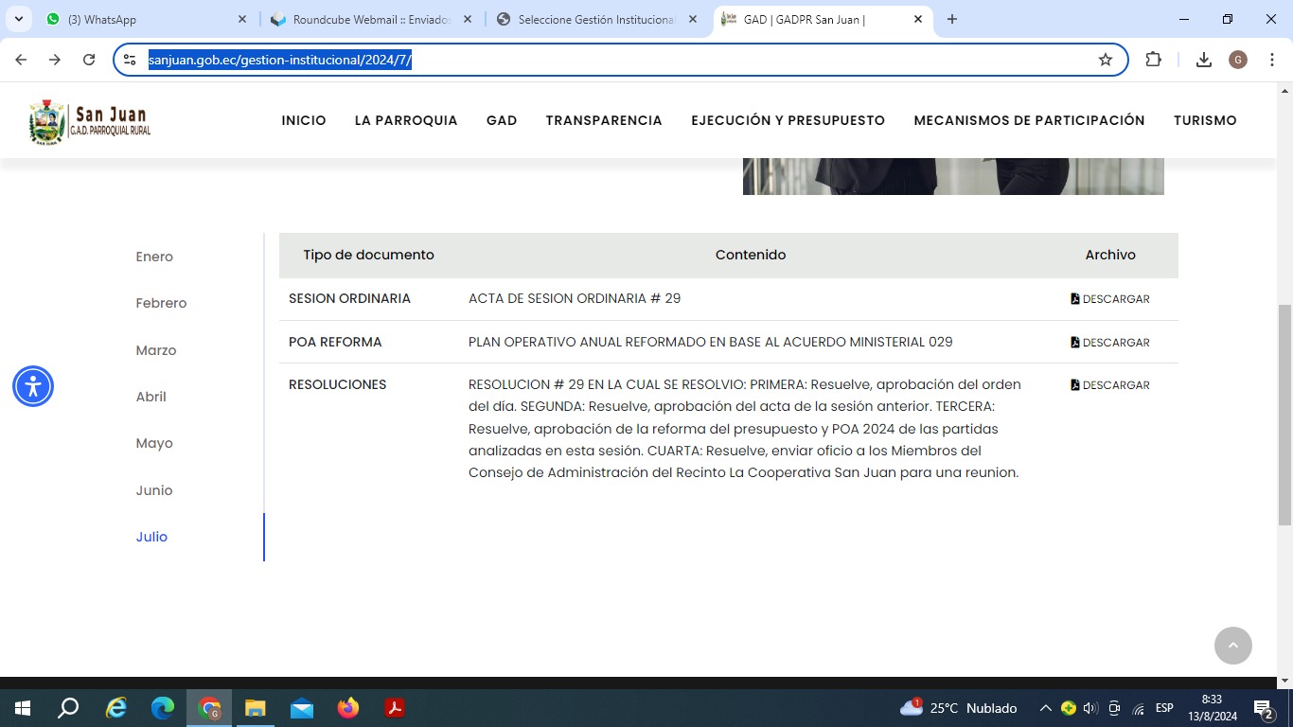
Task: Open the Chrome extensions puzzle icon
Action: coord(1153,60)
